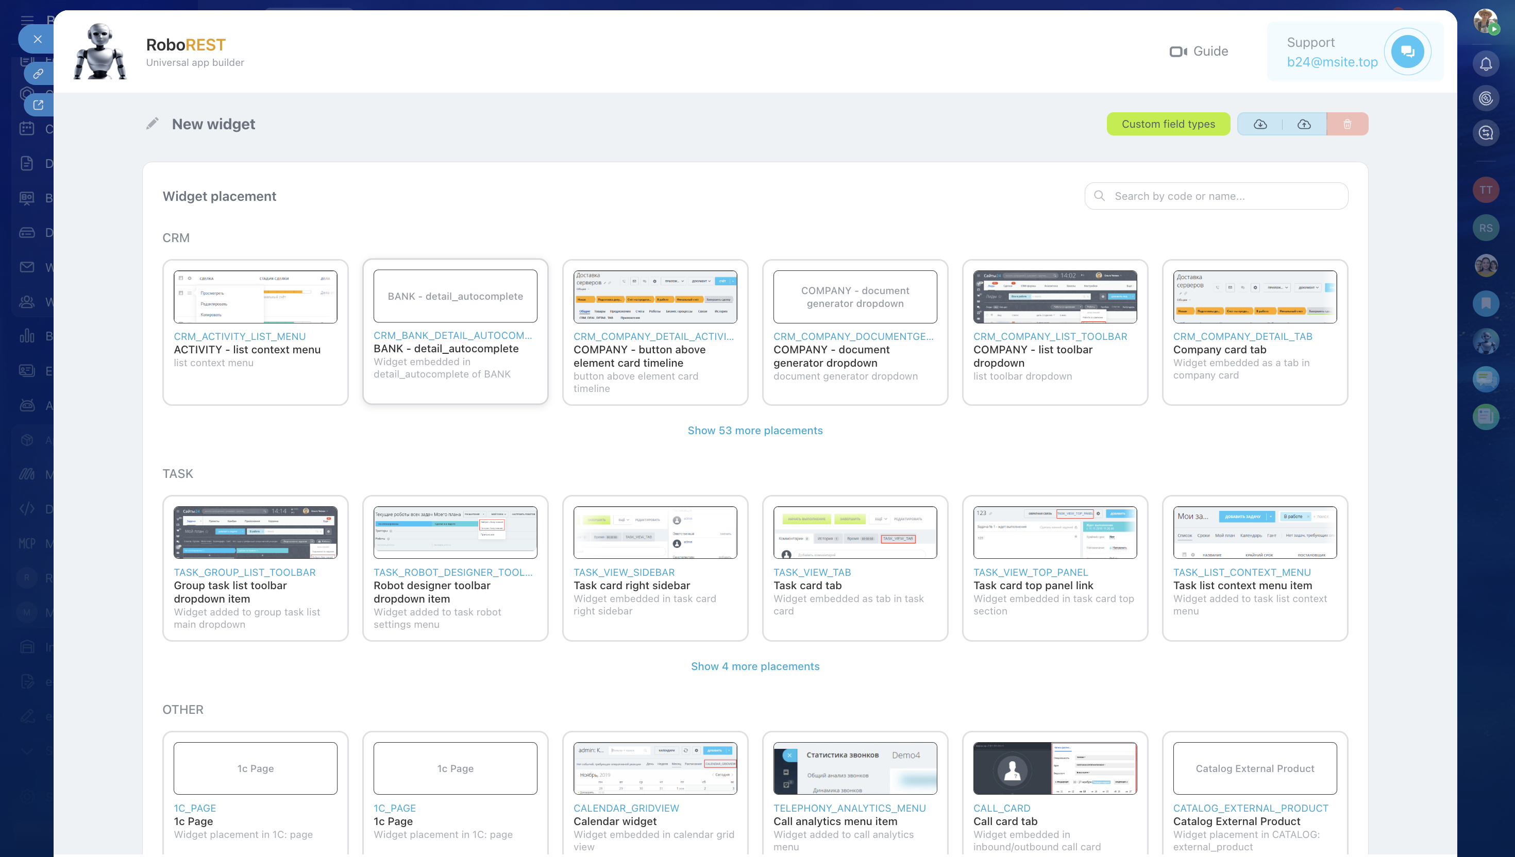Select the CRM_COMPANY_LIST_TOOLBAR placement card

(1054, 333)
